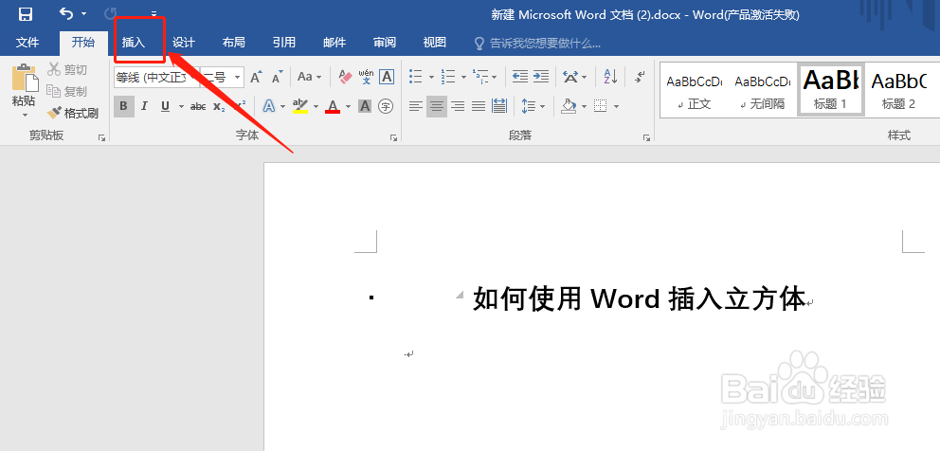Apply yellow text highlight color

coord(299,106)
